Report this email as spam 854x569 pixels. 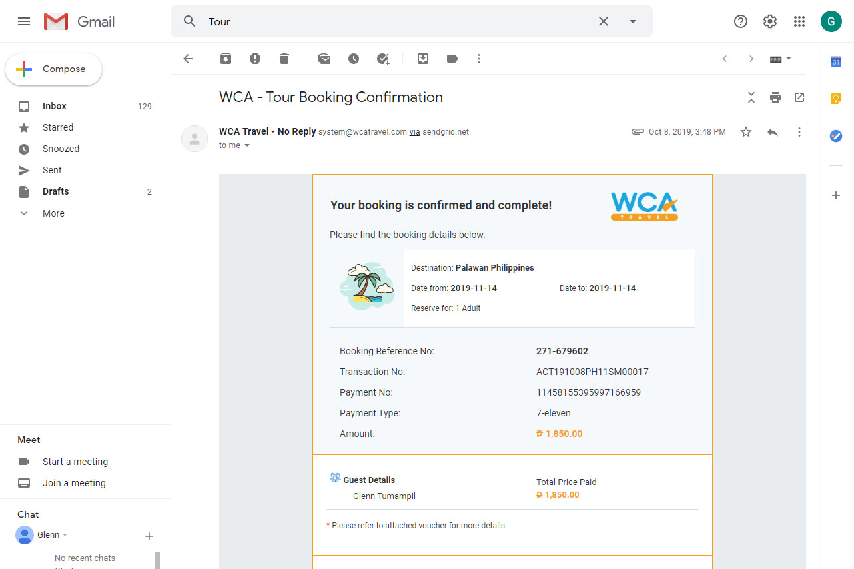tap(255, 59)
